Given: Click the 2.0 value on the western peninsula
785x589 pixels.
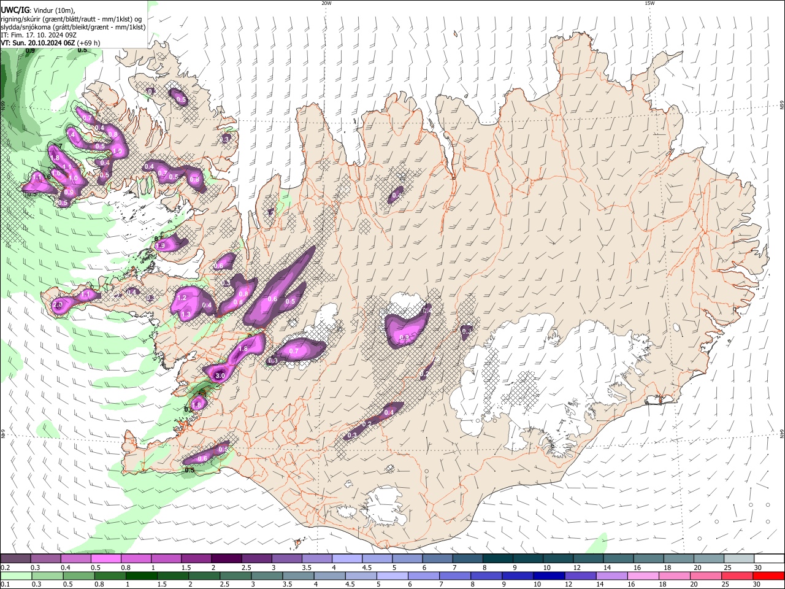Looking at the screenshot, I should 58,305.
